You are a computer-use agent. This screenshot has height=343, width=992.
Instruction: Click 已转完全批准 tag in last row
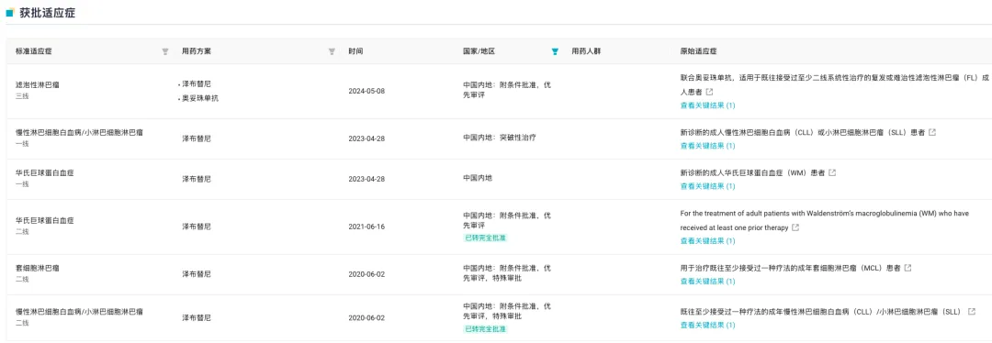pos(485,329)
